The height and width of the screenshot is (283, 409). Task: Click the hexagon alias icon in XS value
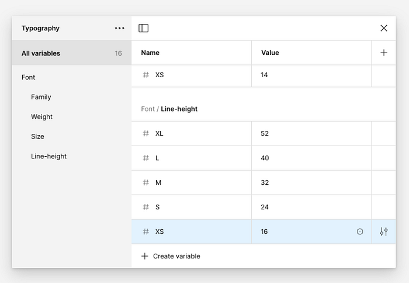click(360, 232)
